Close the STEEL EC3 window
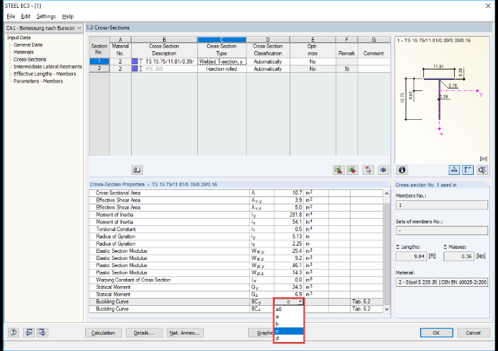 [488, 6]
